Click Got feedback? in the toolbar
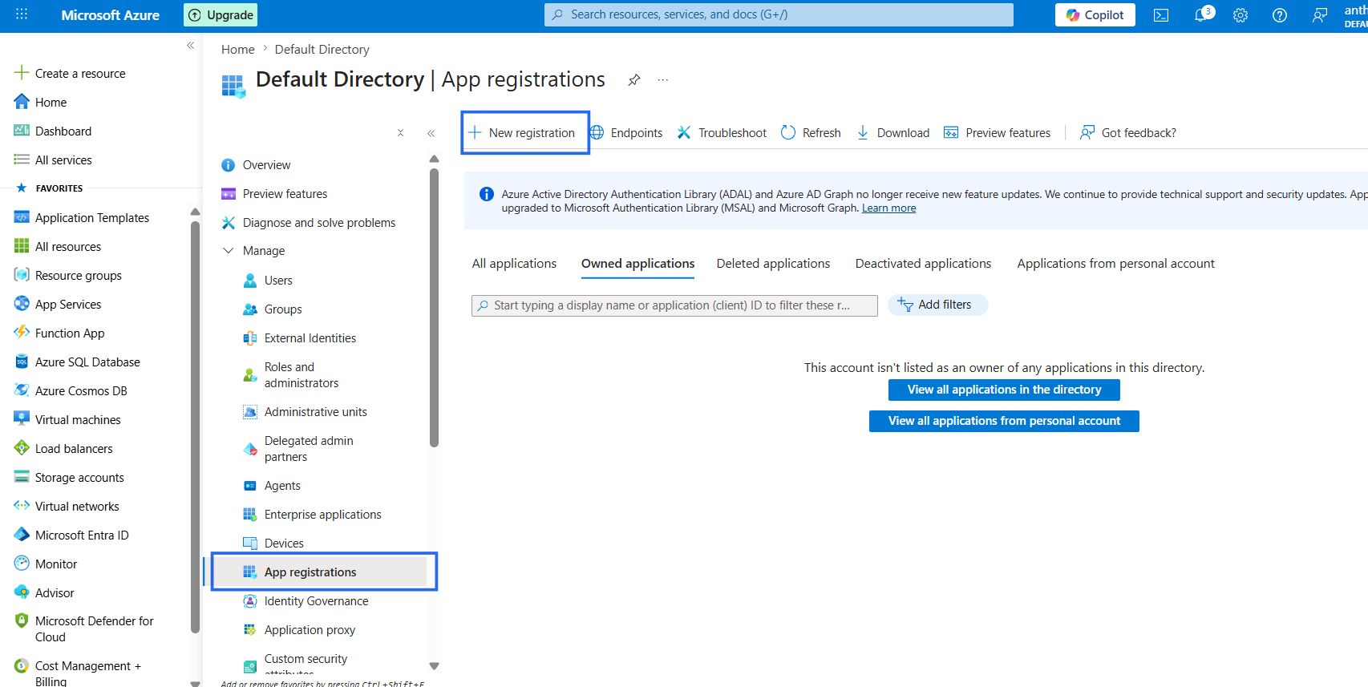This screenshot has height=687, width=1368. point(1128,133)
